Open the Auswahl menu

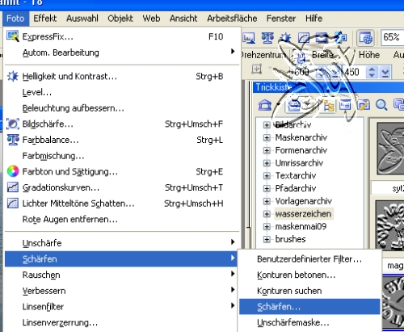82,19
